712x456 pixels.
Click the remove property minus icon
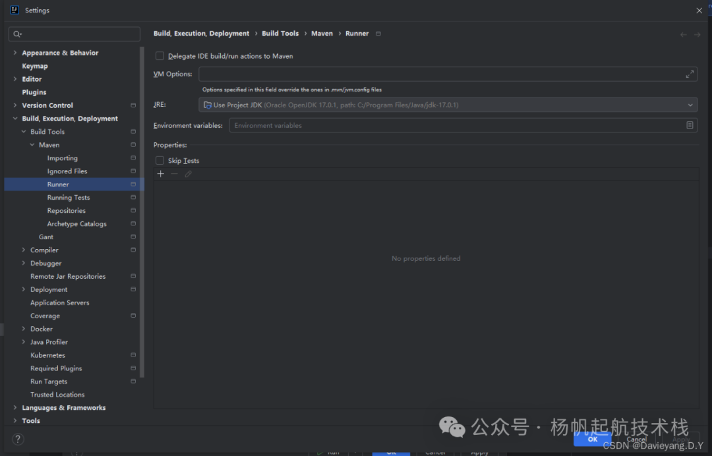[x=174, y=174]
